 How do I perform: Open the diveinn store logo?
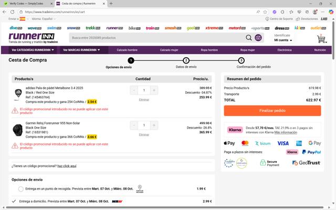tap(16, 28)
